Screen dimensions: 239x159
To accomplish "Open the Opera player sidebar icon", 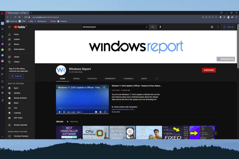I will coord(2,68).
